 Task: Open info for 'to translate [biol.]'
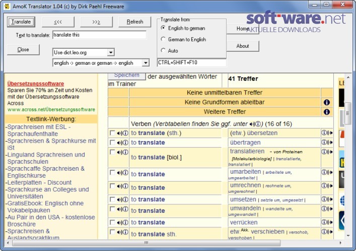click(x=125, y=152)
